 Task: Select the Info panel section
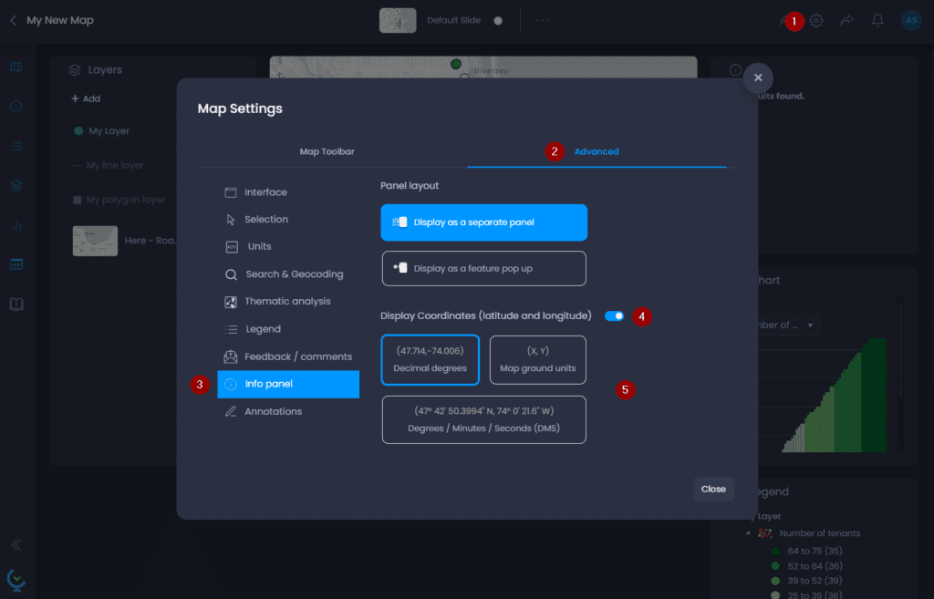[x=288, y=384]
